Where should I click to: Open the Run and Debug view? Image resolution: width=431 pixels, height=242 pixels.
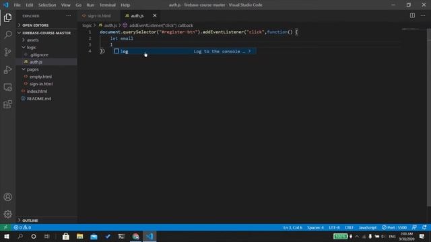tap(7, 70)
